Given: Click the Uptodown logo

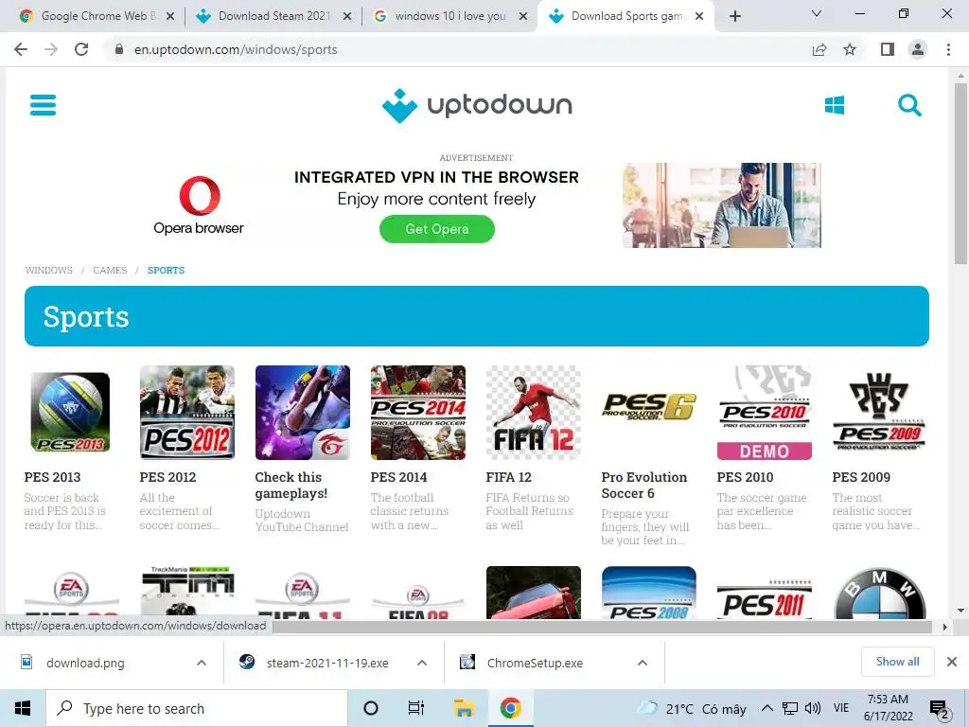Looking at the screenshot, I should [x=477, y=106].
